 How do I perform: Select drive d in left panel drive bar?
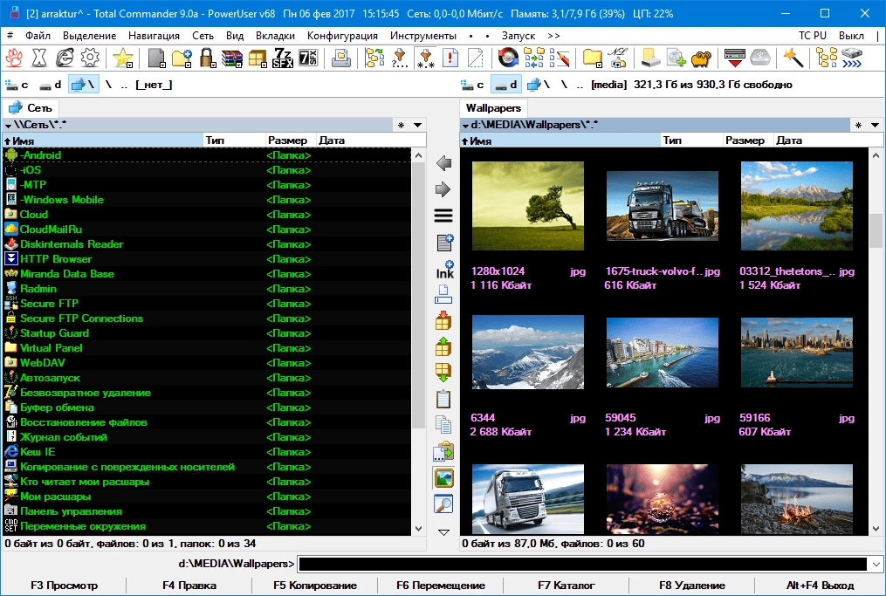tap(50, 85)
